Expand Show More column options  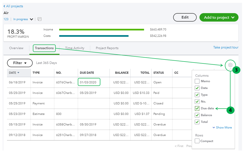pos(222,128)
